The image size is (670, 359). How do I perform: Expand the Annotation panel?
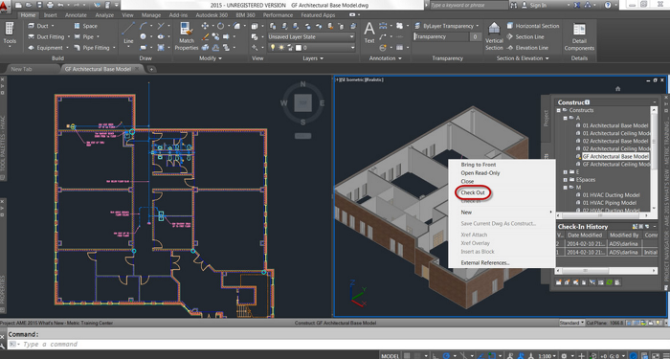[385, 58]
